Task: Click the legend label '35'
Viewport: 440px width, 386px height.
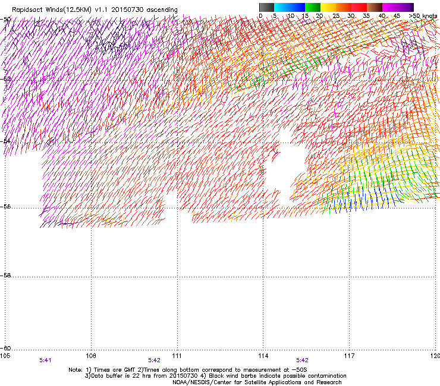Action: 366,16
